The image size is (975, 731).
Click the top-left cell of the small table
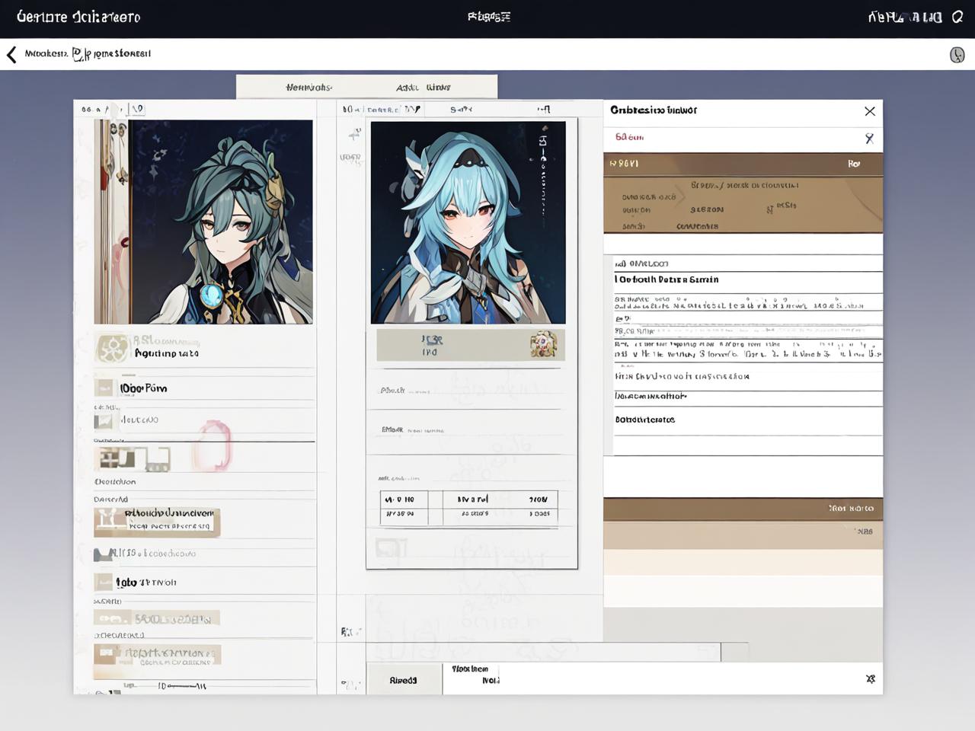(404, 500)
